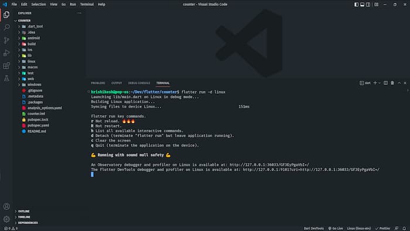410x231 pixels.
Task: Open analysis_options.yaml file
Action: (45, 108)
